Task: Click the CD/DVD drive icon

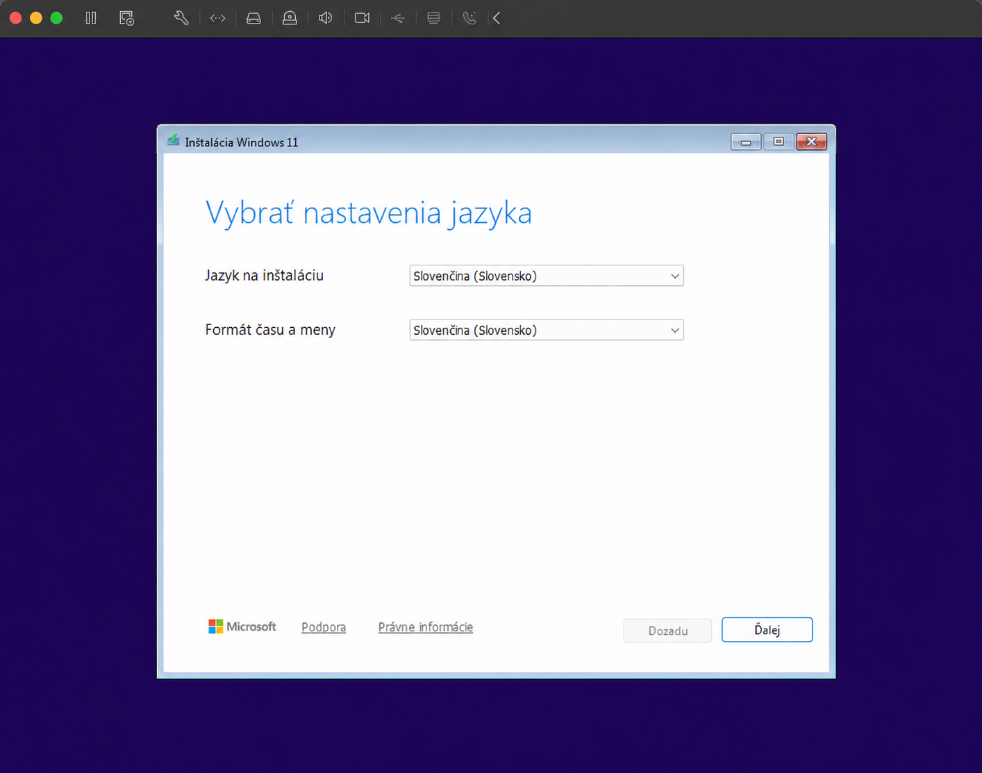Action: tap(290, 18)
